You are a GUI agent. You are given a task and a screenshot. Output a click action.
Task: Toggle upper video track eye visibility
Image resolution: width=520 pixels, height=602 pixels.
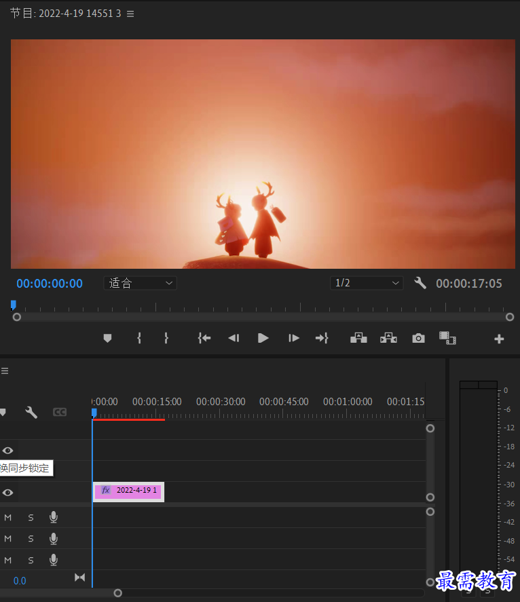[7, 451]
